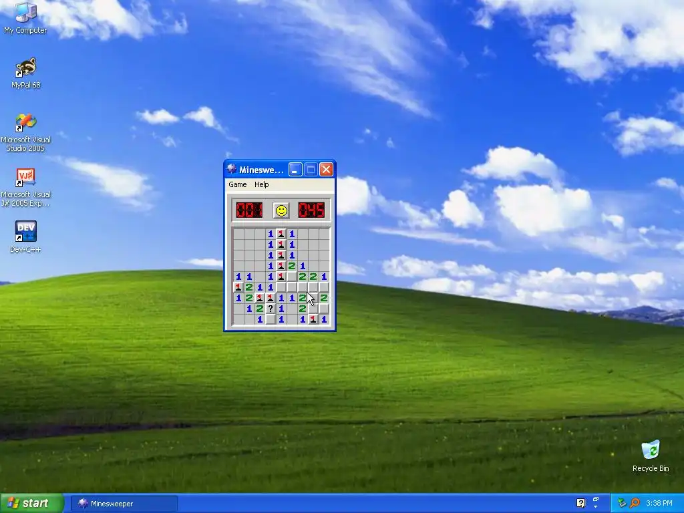The height and width of the screenshot is (513, 684).
Task: Open the Windows start menu
Action: pos(31,504)
